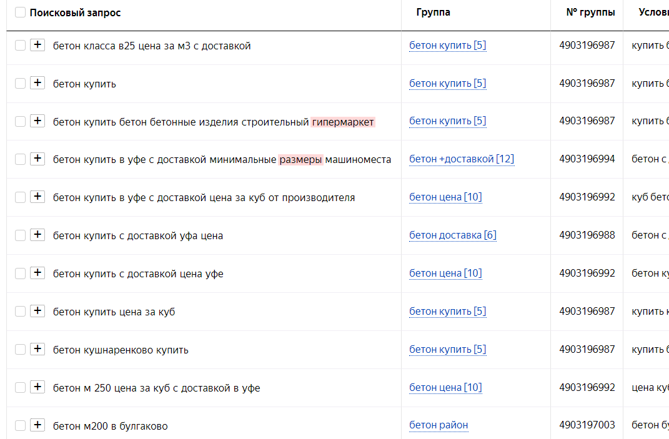Viewport: 669px width, 439px height.
Task: Click plus icon for строительный гипермаркет query row
Action: (37, 121)
